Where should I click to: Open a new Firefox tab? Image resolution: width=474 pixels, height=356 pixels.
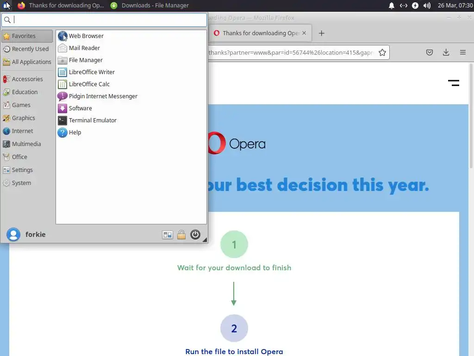(322, 33)
